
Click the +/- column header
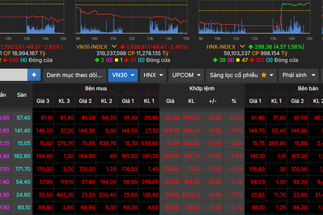pyautogui.click(x=212, y=101)
